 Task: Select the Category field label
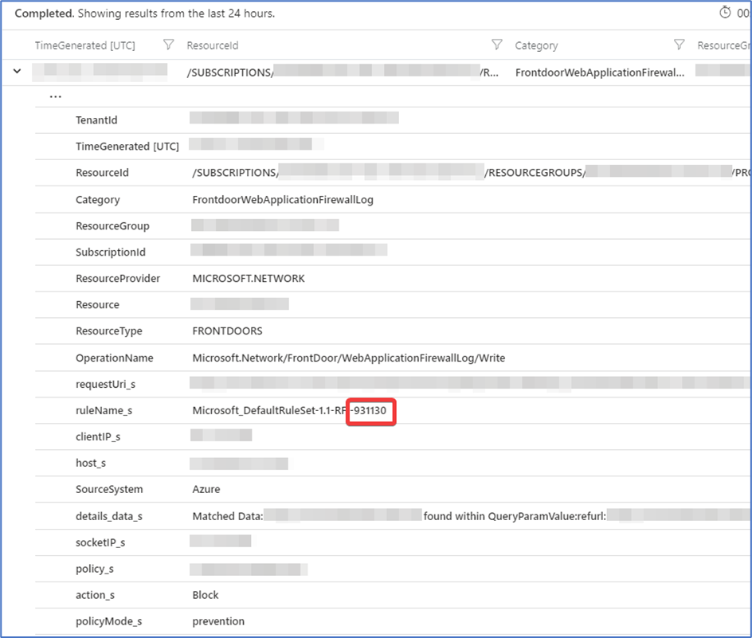tap(98, 200)
